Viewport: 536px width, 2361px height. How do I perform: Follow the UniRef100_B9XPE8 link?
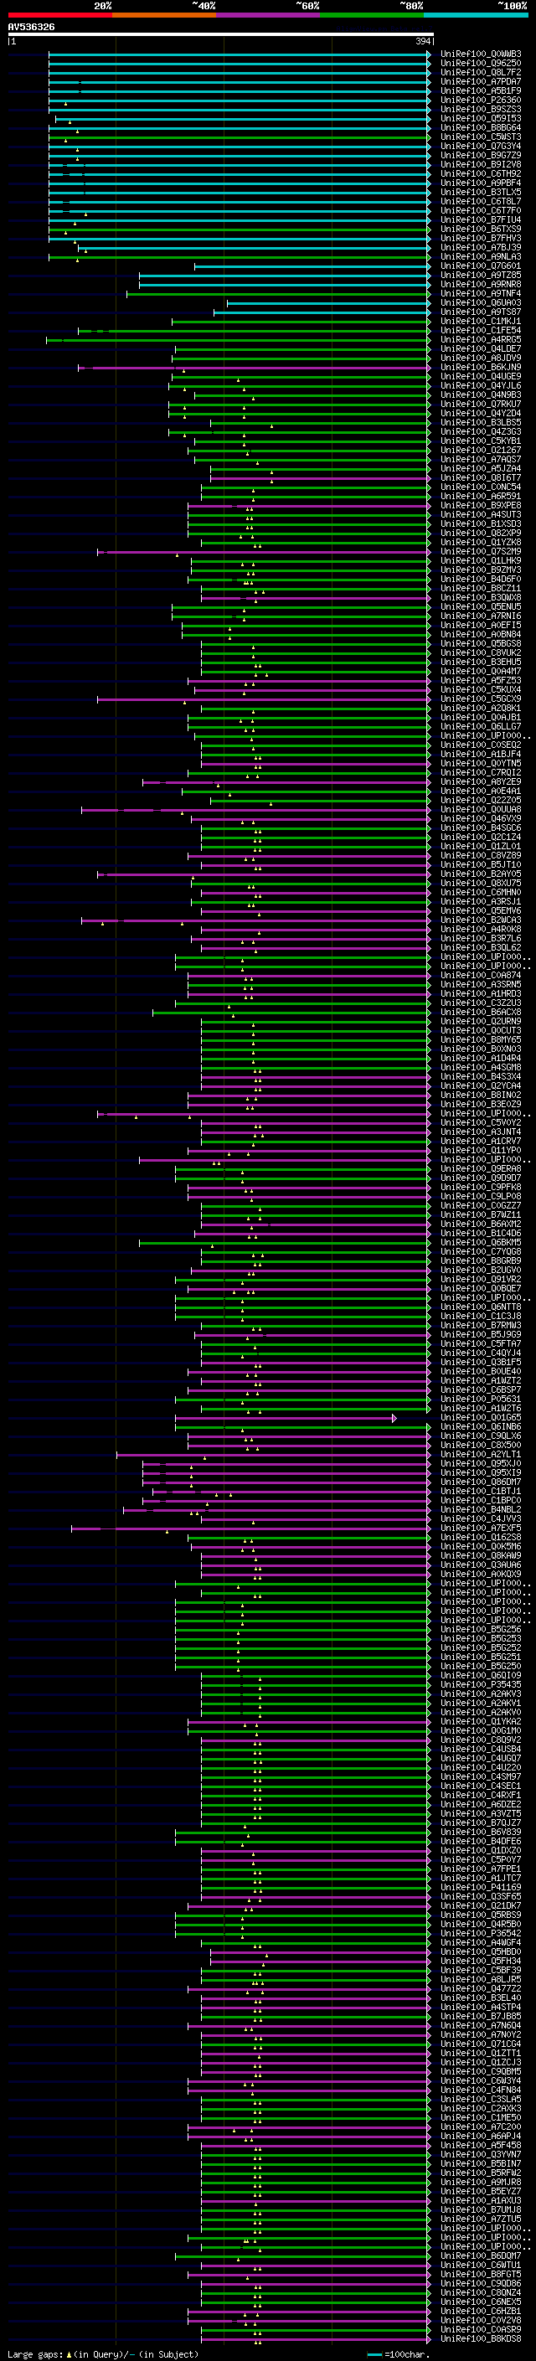(x=481, y=506)
